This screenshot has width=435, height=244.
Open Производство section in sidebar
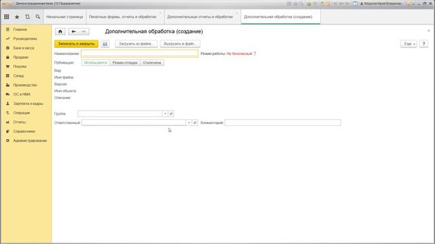tap(25, 85)
